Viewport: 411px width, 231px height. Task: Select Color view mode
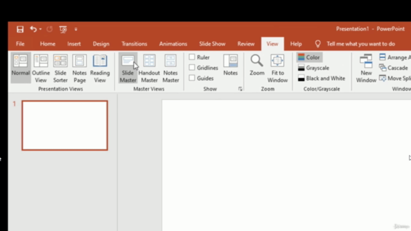pos(310,57)
